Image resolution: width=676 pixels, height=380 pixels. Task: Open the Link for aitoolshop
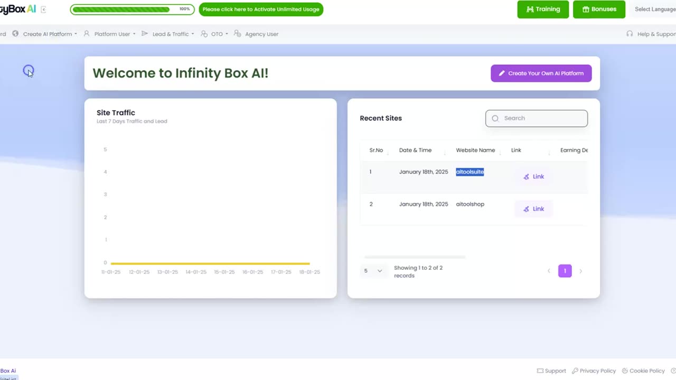click(x=533, y=209)
